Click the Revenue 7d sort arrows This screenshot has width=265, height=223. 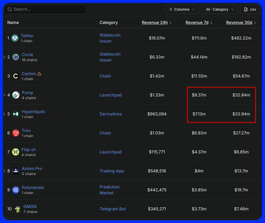tap(211, 23)
